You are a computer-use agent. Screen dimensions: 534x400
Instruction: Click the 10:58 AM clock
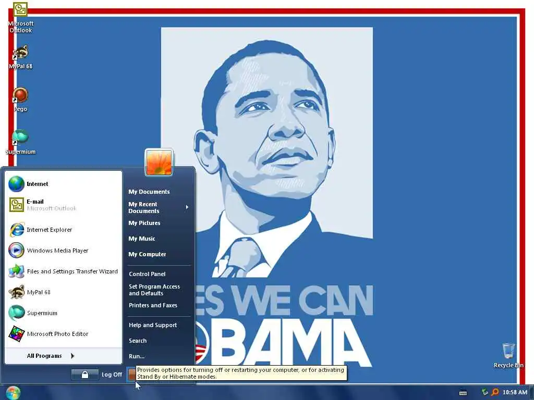click(x=515, y=393)
